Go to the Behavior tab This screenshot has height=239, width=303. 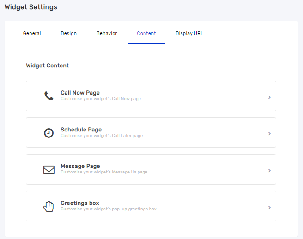[x=107, y=33]
